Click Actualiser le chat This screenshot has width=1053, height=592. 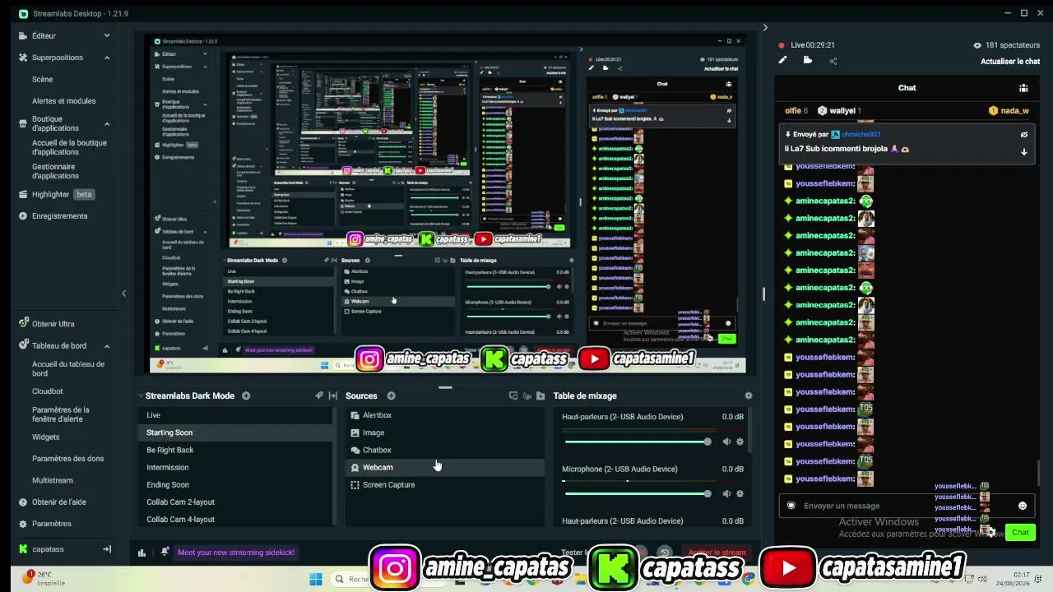[x=1010, y=62]
